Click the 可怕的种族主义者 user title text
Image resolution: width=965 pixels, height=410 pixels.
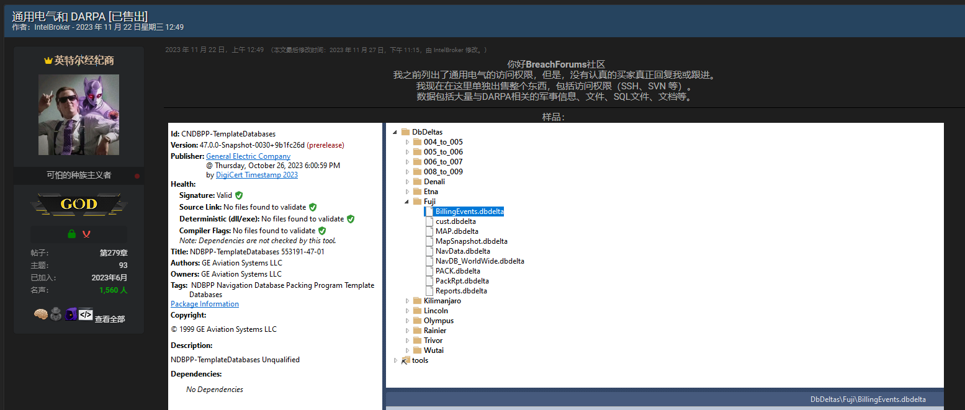pyautogui.click(x=79, y=175)
